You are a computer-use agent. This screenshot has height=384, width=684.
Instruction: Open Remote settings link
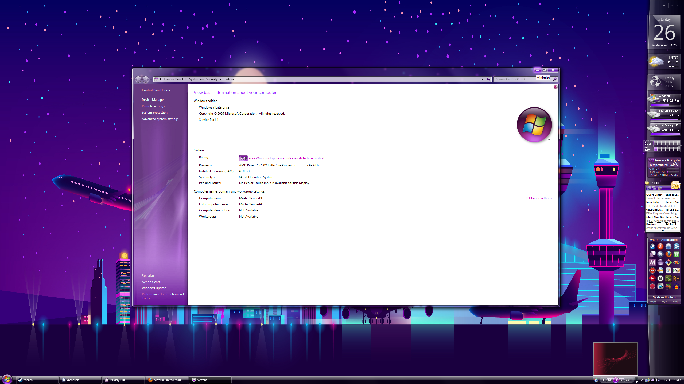coord(153,106)
